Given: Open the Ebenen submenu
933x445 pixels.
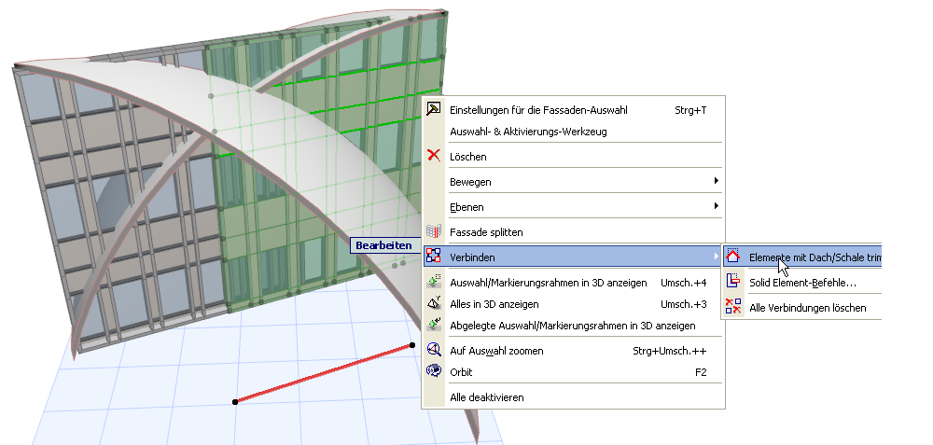Looking at the screenshot, I should click(573, 206).
